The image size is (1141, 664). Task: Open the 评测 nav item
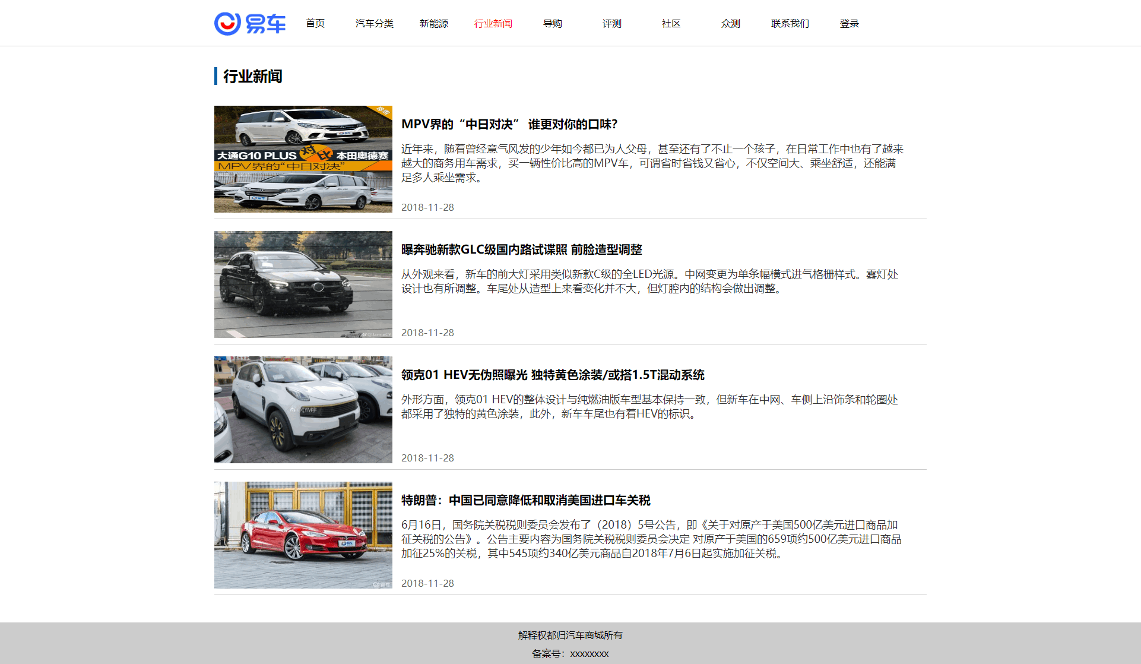(x=612, y=24)
